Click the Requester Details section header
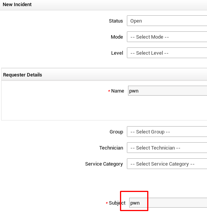 [x=23, y=75]
